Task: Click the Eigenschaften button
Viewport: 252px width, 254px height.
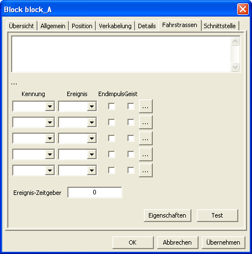Action: click(168, 215)
